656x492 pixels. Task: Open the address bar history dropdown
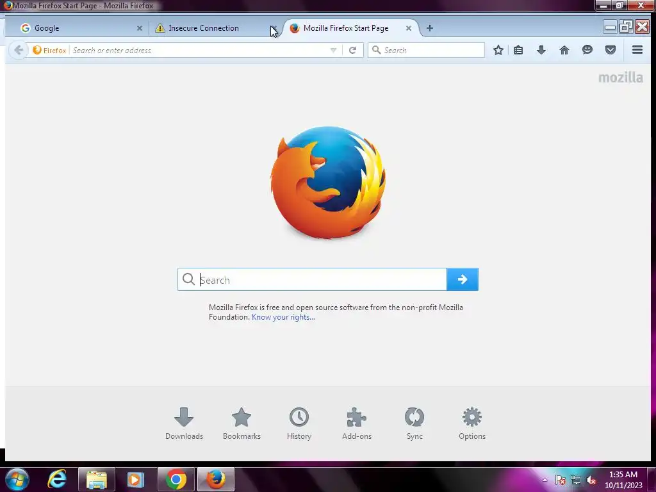point(333,50)
